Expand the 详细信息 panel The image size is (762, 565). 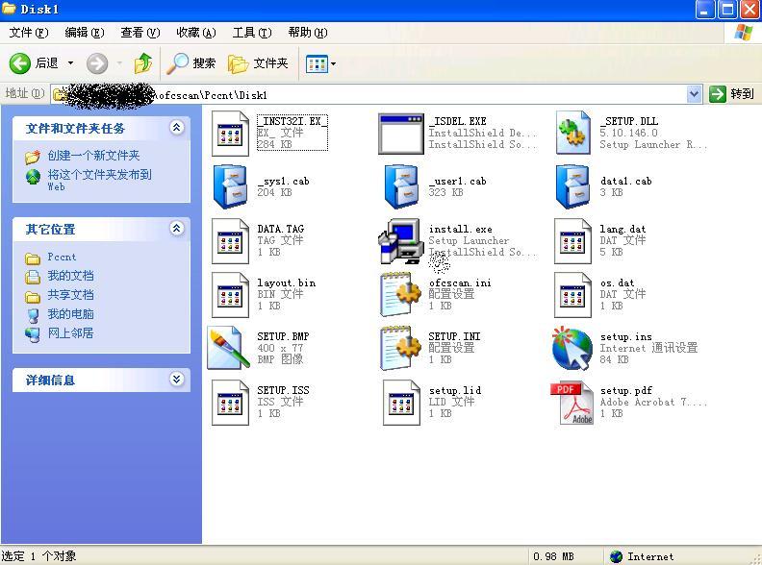[x=177, y=380]
